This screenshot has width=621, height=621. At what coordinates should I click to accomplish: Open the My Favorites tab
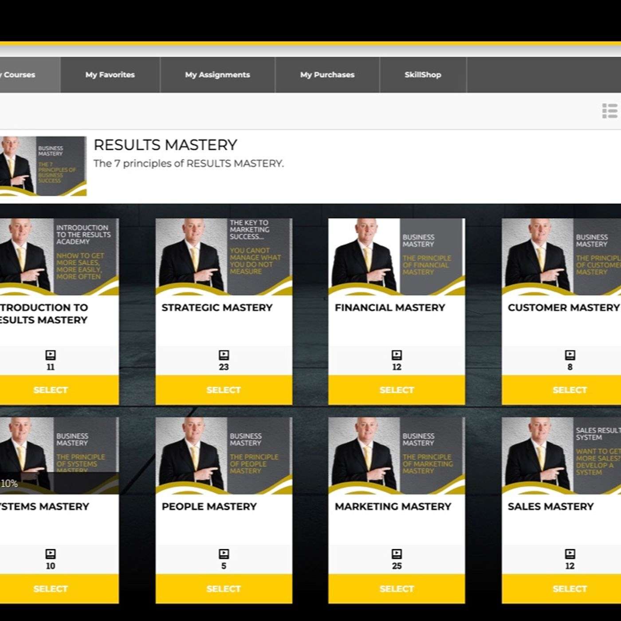pos(110,75)
